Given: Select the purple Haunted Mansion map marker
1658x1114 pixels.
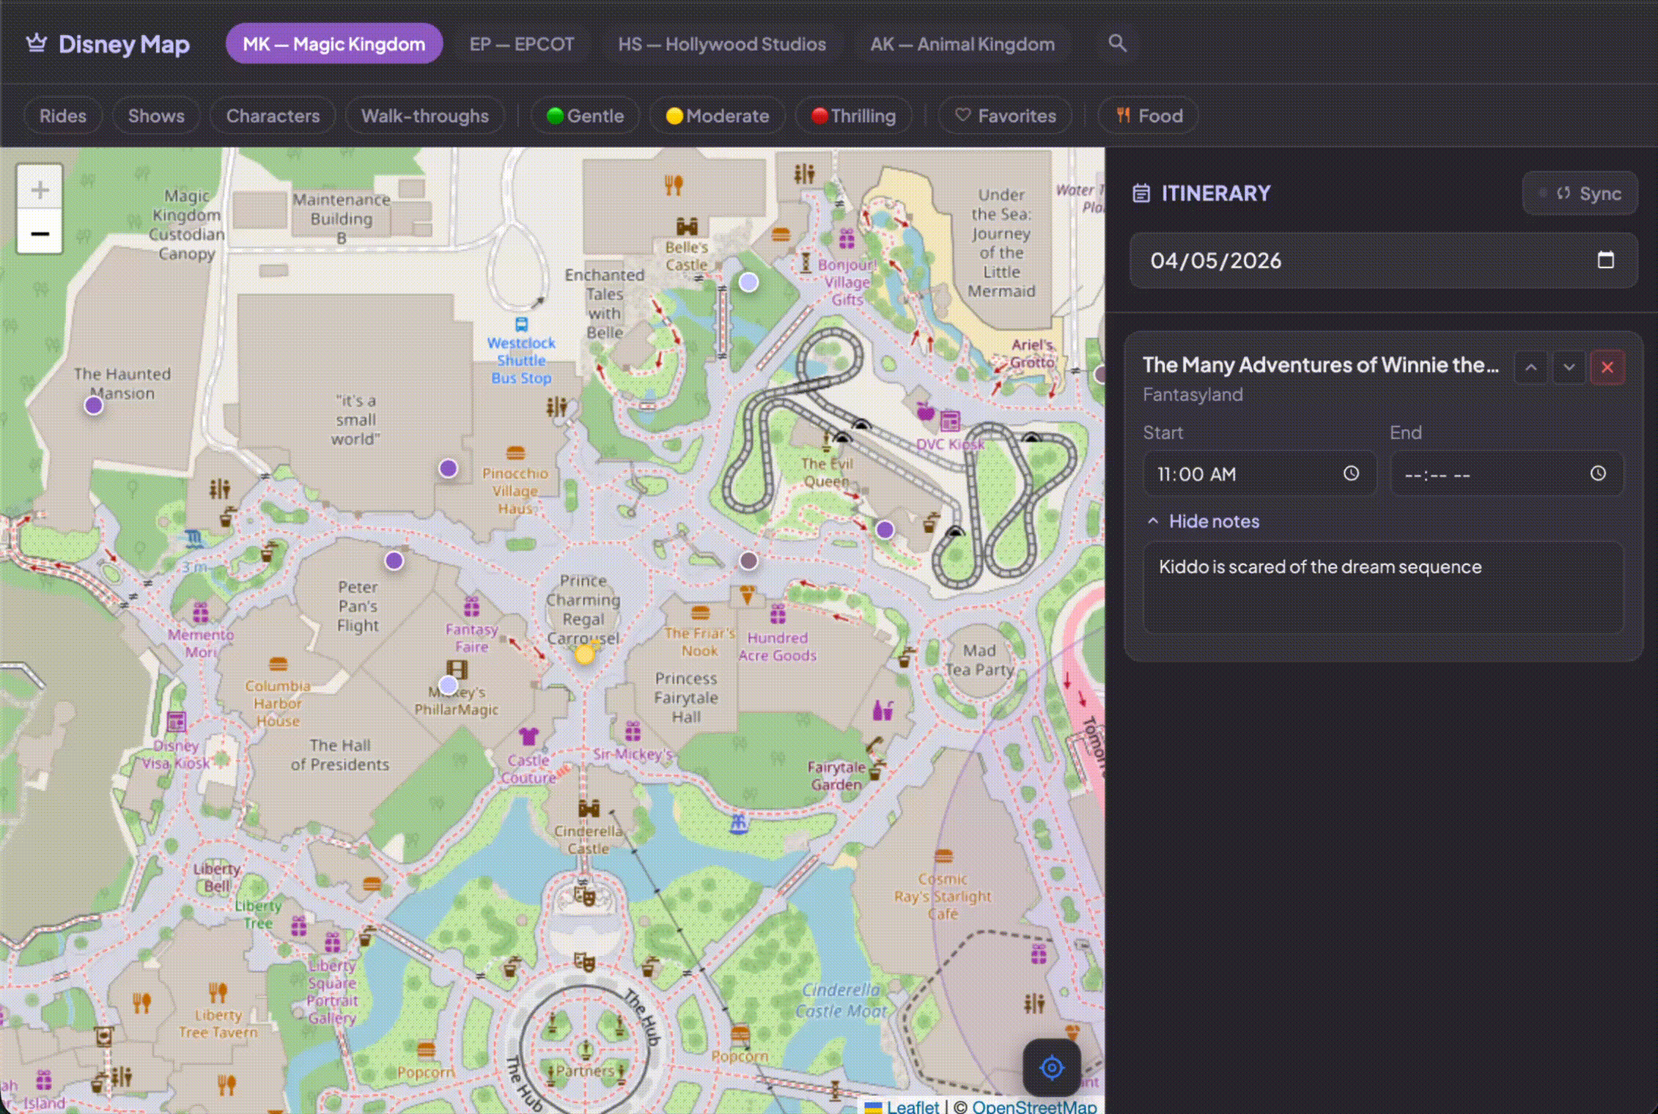Looking at the screenshot, I should coord(93,405).
